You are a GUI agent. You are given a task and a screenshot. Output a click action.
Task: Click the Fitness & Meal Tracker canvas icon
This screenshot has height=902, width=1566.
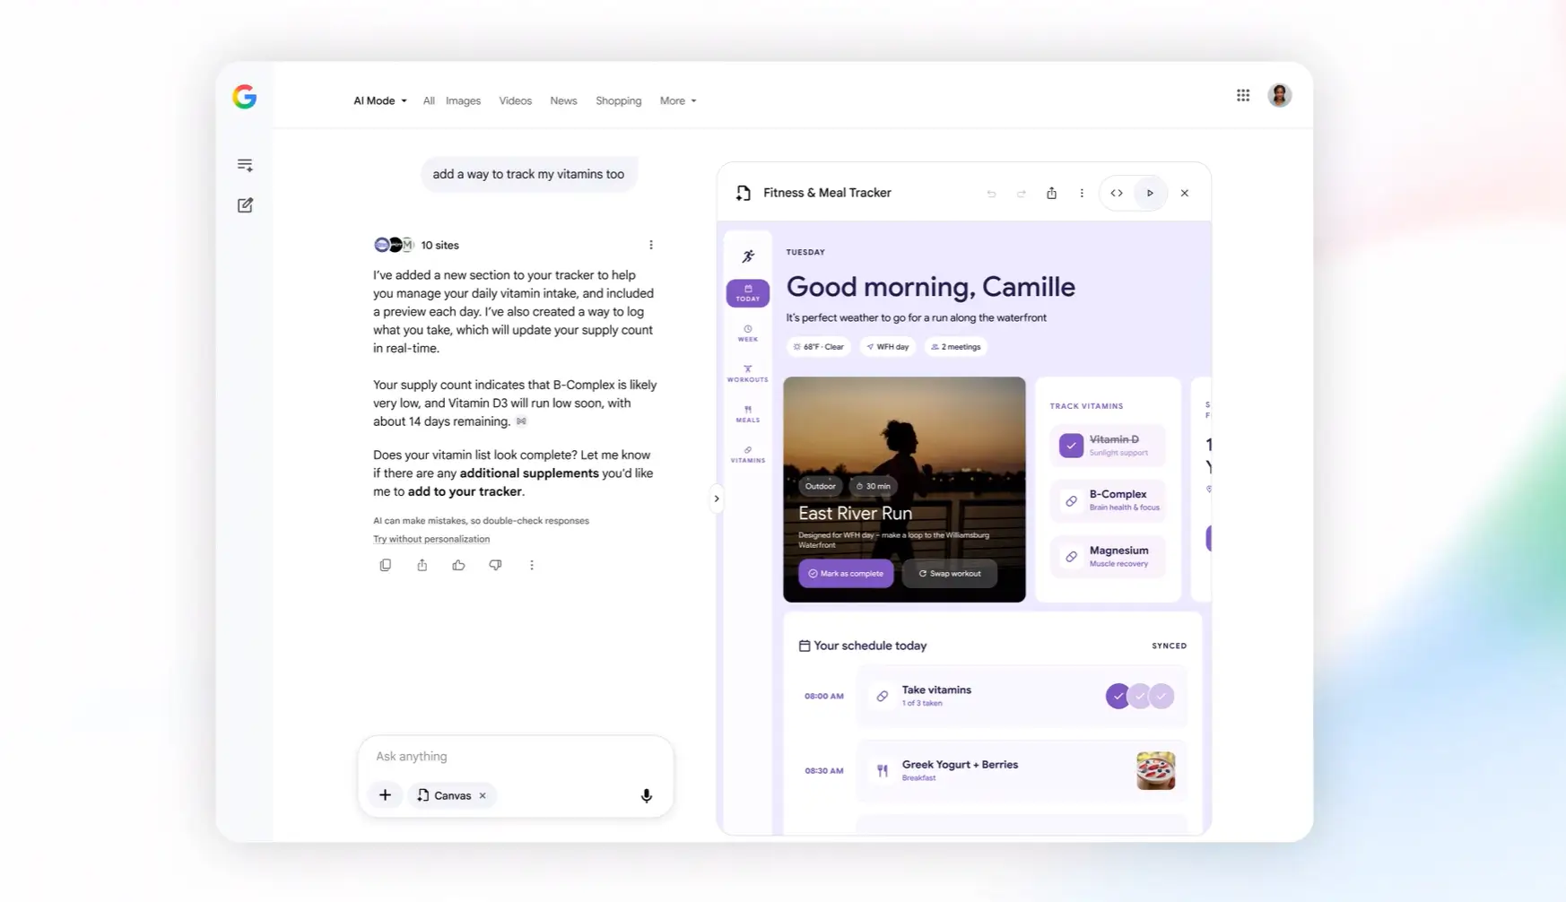(x=744, y=193)
